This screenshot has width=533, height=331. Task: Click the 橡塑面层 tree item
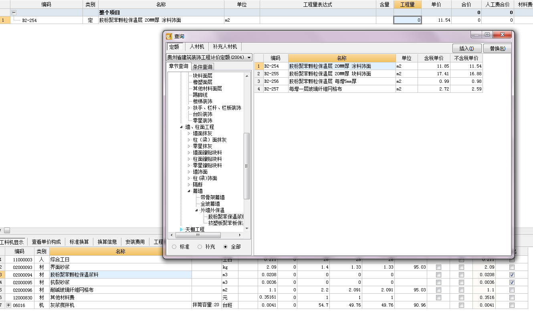tap(202, 82)
